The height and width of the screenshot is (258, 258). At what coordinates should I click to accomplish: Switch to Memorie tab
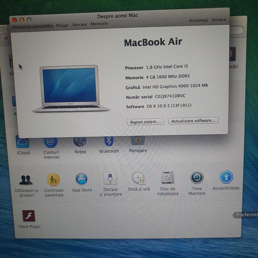99,24
